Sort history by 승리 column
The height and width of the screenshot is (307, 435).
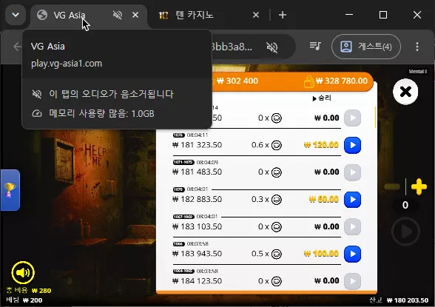pos(322,98)
